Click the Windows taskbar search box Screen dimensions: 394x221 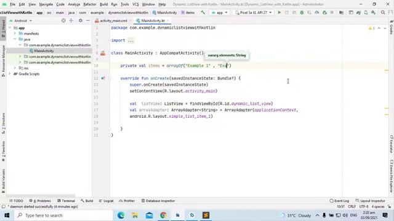pyautogui.click(x=64, y=215)
